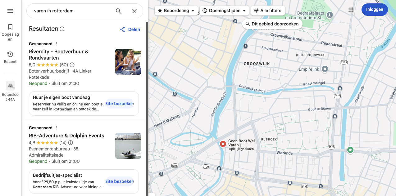
Task: Click the search field 'varen in rotterdam'
Action: [x=71, y=11]
